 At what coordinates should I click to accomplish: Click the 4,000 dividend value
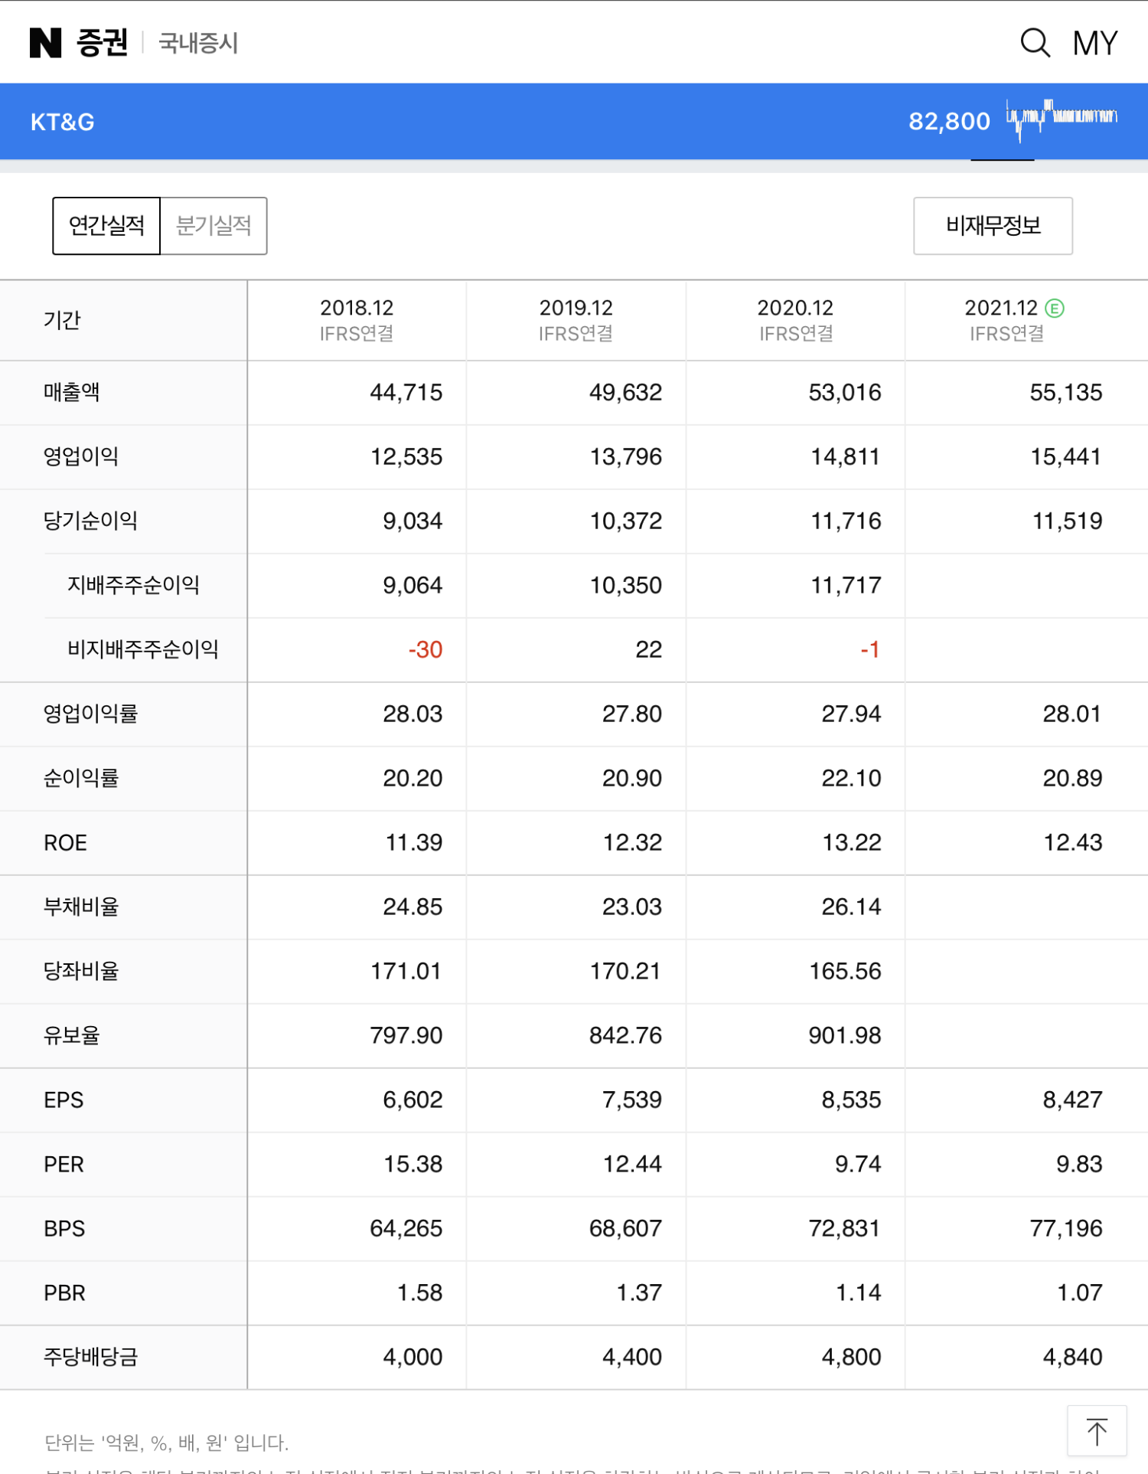[413, 1358]
